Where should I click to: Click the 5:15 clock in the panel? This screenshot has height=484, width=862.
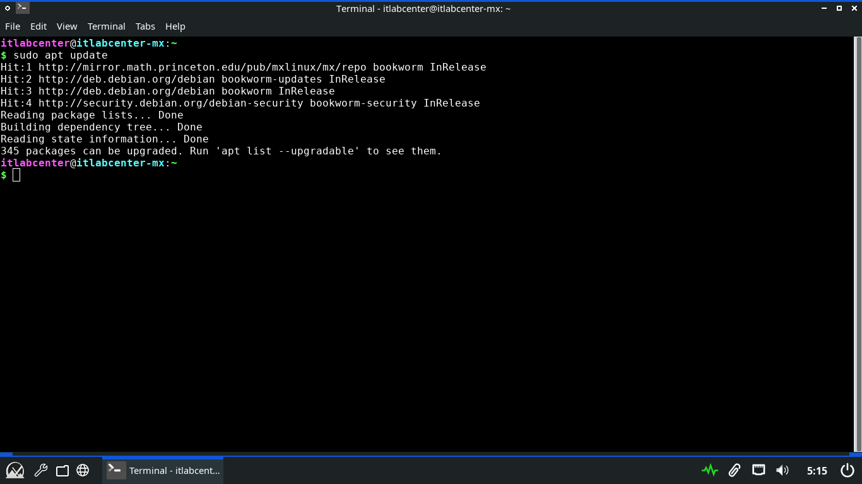tap(817, 470)
